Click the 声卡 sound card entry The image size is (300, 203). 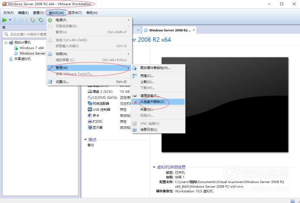pos(96,116)
